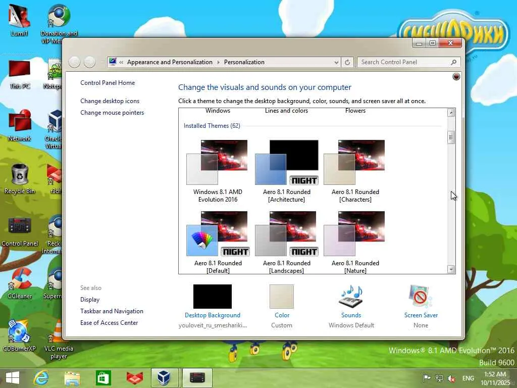Select the This PC desktop icon

[x=20, y=74]
